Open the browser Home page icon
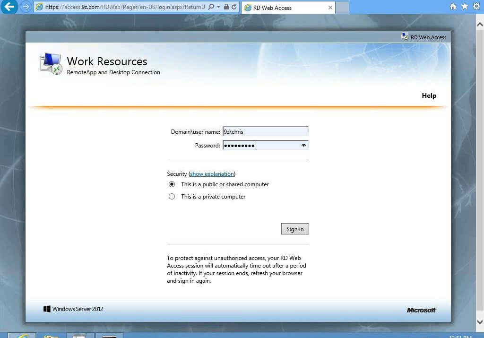This screenshot has height=338, width=484. click(x=453, y=7)
